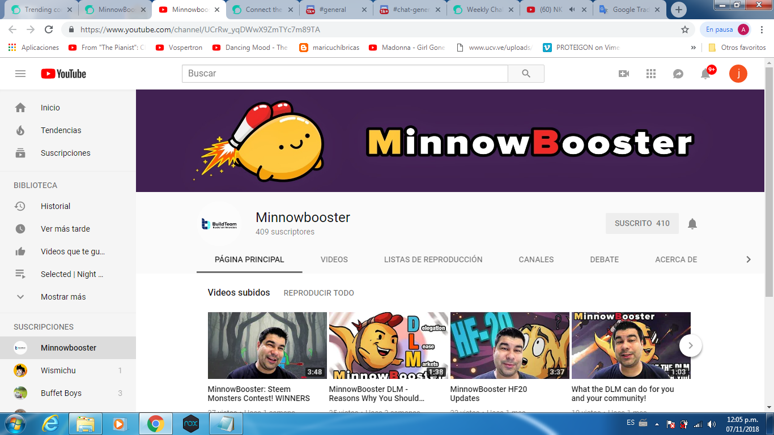This screenshot has width=774, height=435.
Task: Go back in browser
Action: tap(12, 29)
